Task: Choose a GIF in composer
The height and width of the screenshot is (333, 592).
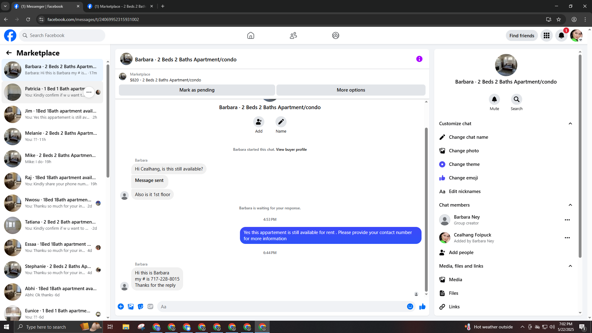Action: 150,306
